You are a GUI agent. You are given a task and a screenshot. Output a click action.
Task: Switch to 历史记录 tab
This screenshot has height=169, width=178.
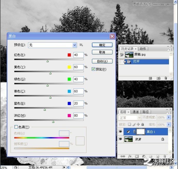click(x=127, y=49)
